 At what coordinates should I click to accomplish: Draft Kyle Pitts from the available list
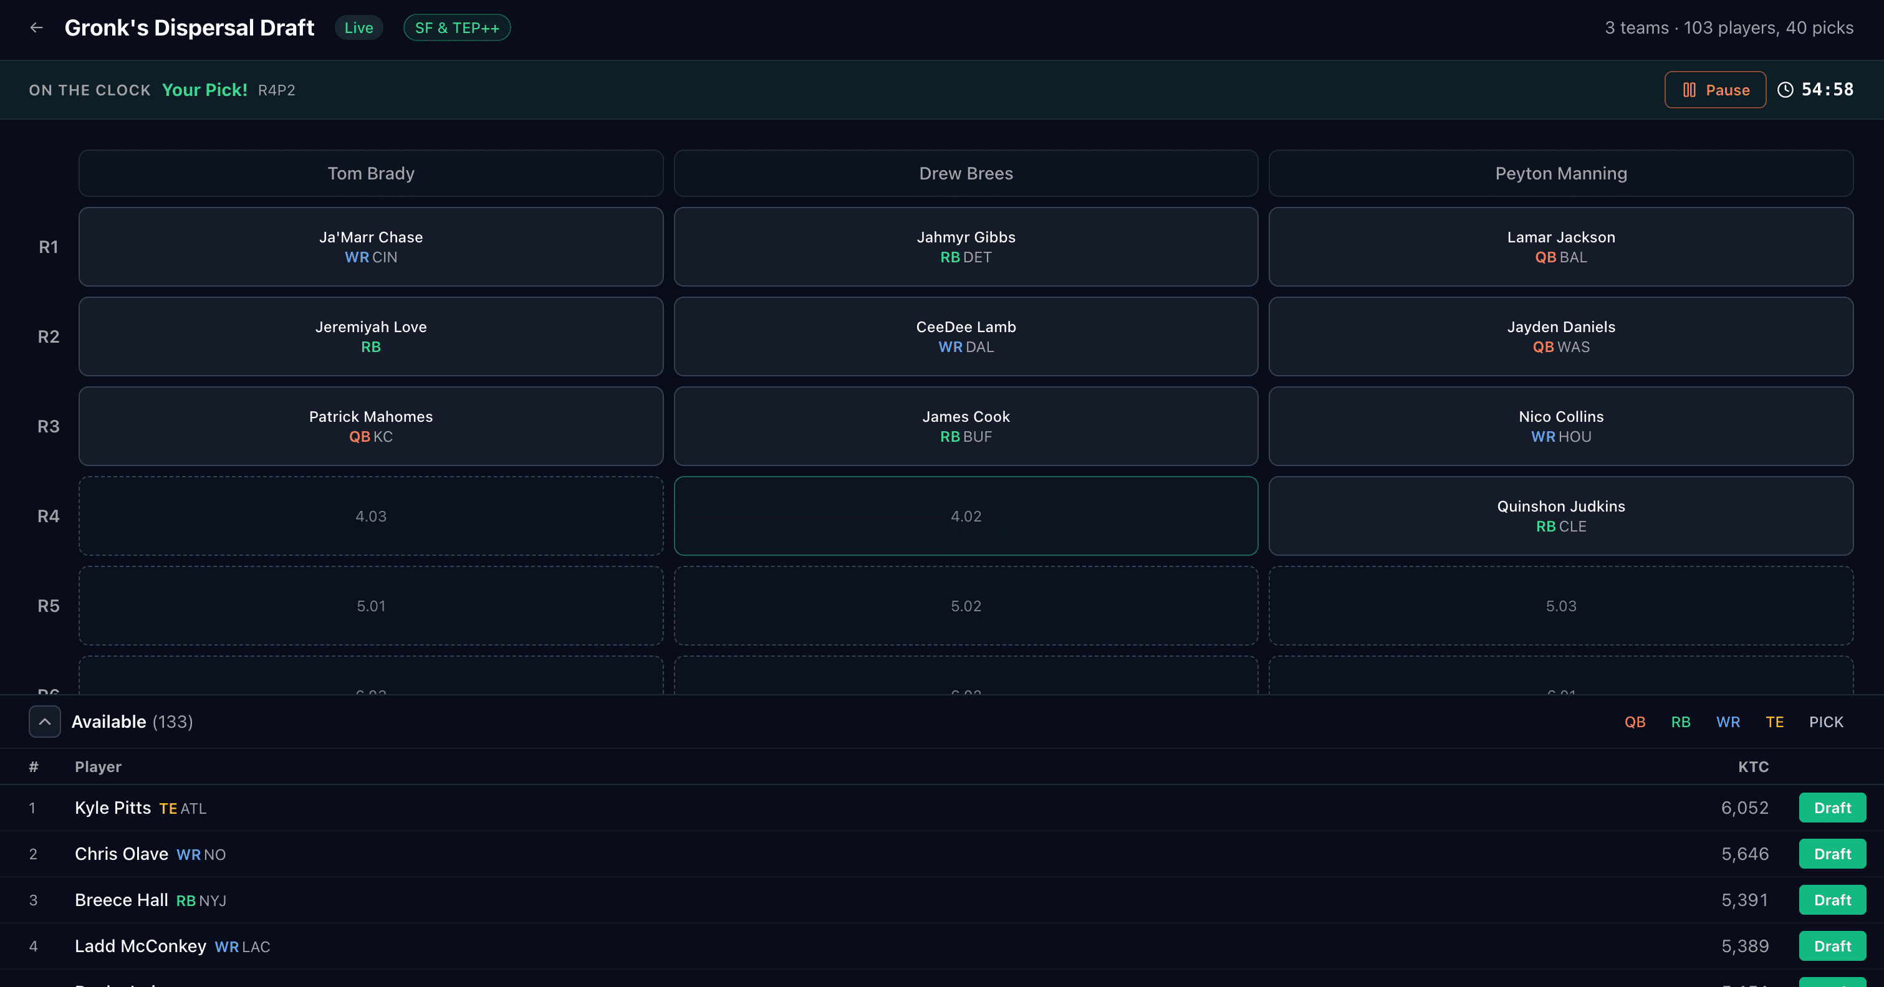point(1832,808)
